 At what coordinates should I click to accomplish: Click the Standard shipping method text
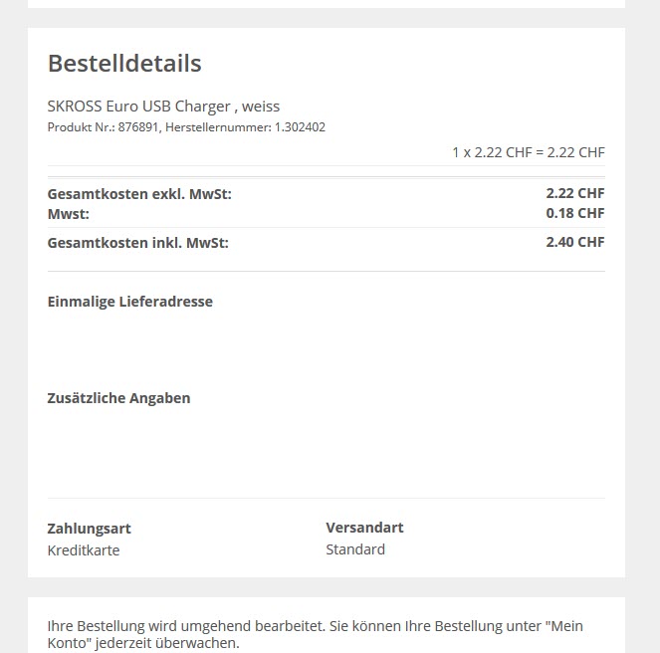click(x=355, y=549)
